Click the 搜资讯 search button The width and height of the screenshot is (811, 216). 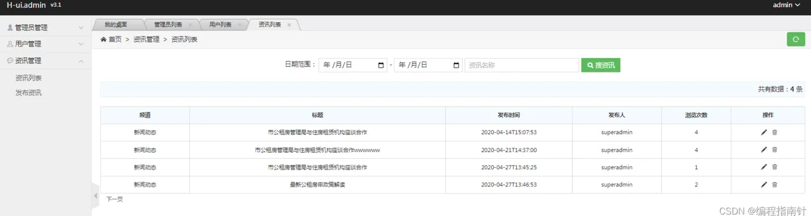[601, 65]
